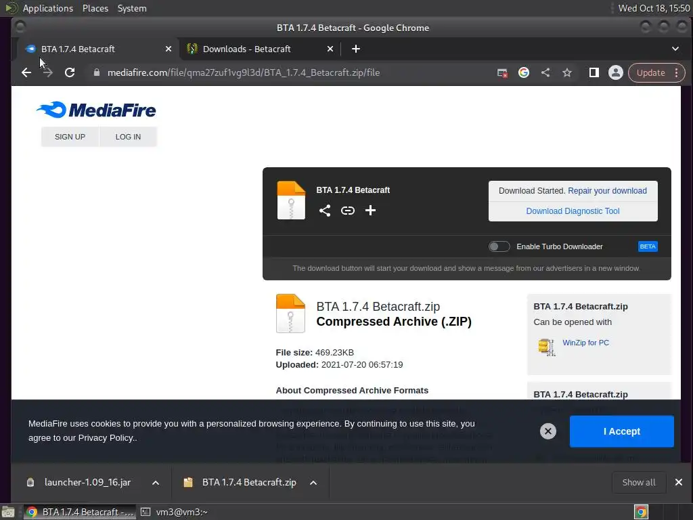Expand options for BTA 1.7.4 Betacraft.zip download
This screenshot has width=693, height=520.
click(x=313, y=483)
